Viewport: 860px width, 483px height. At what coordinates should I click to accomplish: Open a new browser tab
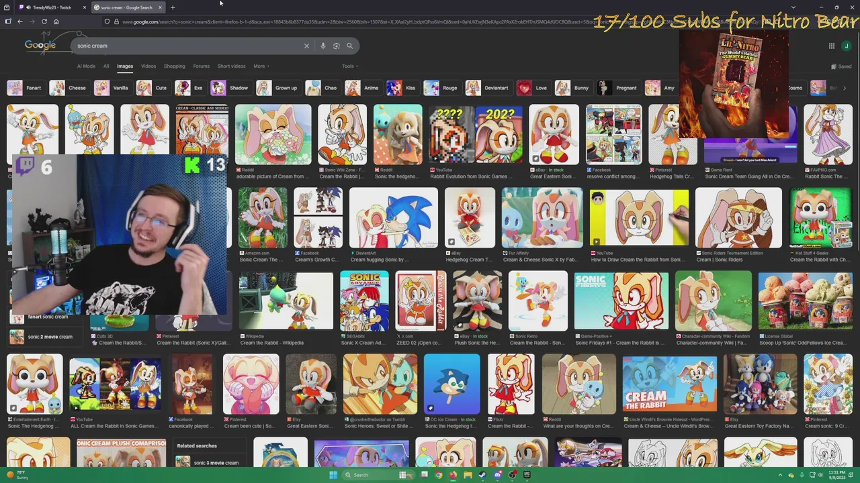coord(173,7)
